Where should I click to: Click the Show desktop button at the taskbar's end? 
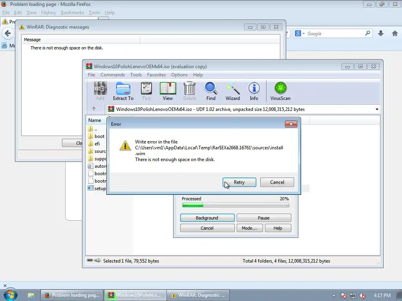tap(400, 295)
